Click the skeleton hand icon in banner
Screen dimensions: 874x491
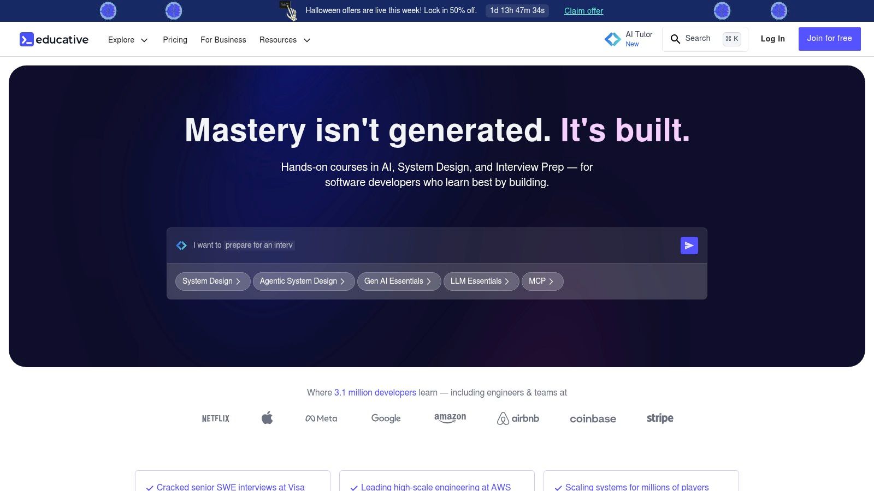click(x=289, y=10)
